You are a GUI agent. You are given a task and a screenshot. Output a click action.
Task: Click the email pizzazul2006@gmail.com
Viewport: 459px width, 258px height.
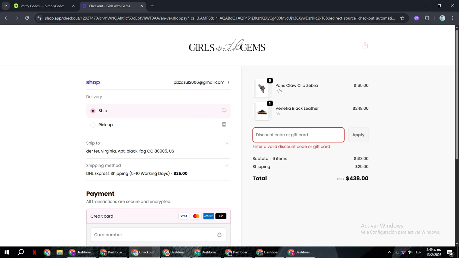click(199, 83)
